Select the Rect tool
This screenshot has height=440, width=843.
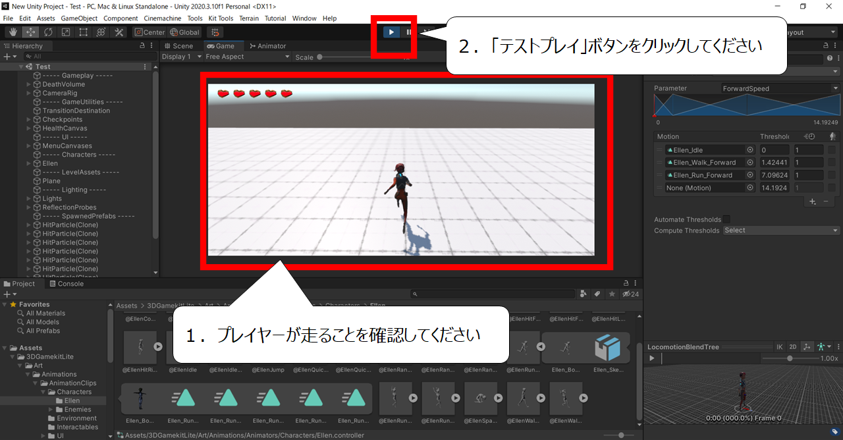84,32
